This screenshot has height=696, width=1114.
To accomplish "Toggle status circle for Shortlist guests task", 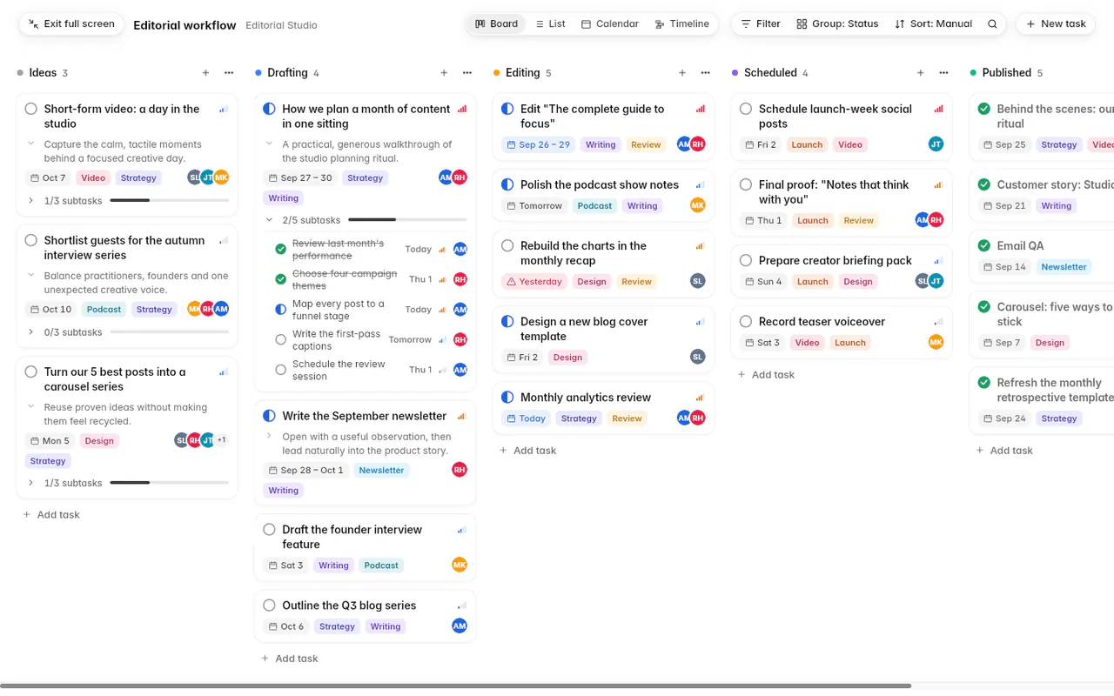I will [31, 240].
